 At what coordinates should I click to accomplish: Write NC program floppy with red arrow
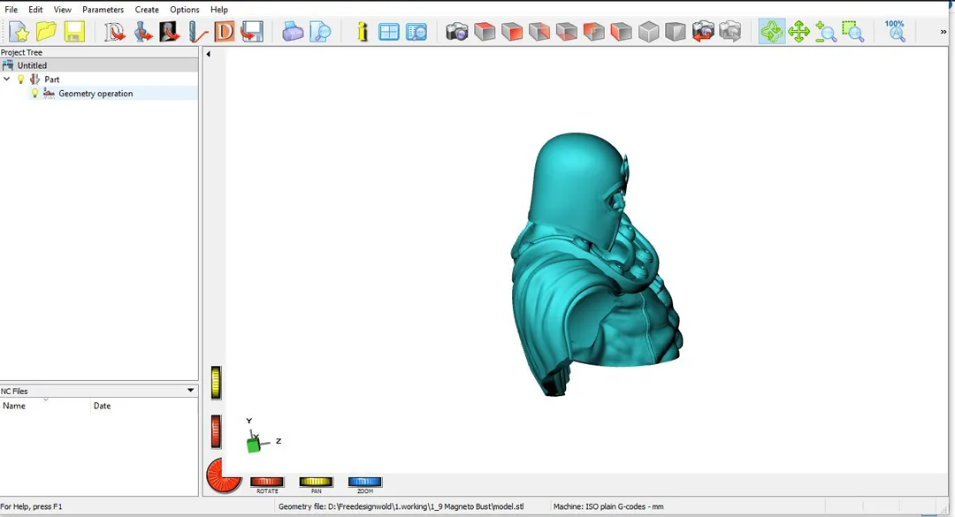coord(251,32)
